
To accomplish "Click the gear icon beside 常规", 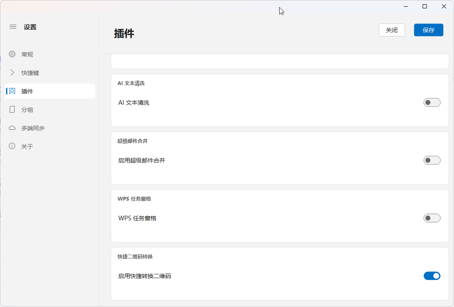I will tap(12, 54).
